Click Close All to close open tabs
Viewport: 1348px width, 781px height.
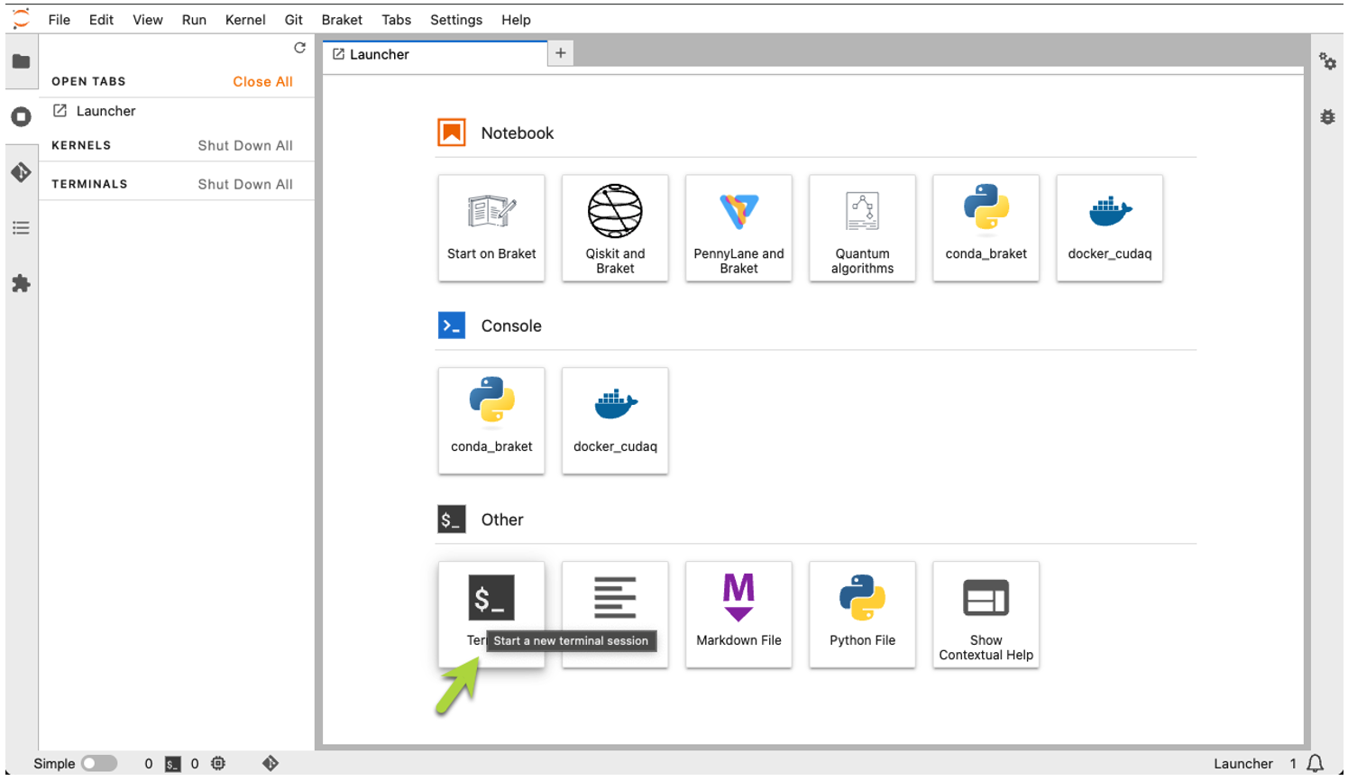(x=262, y=81)
